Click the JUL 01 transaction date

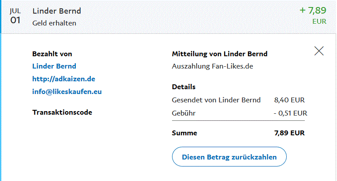tap(15, 16)
